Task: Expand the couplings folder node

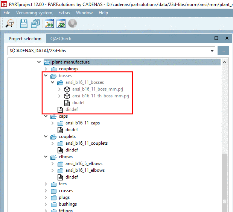Action: tap(46, 69)
